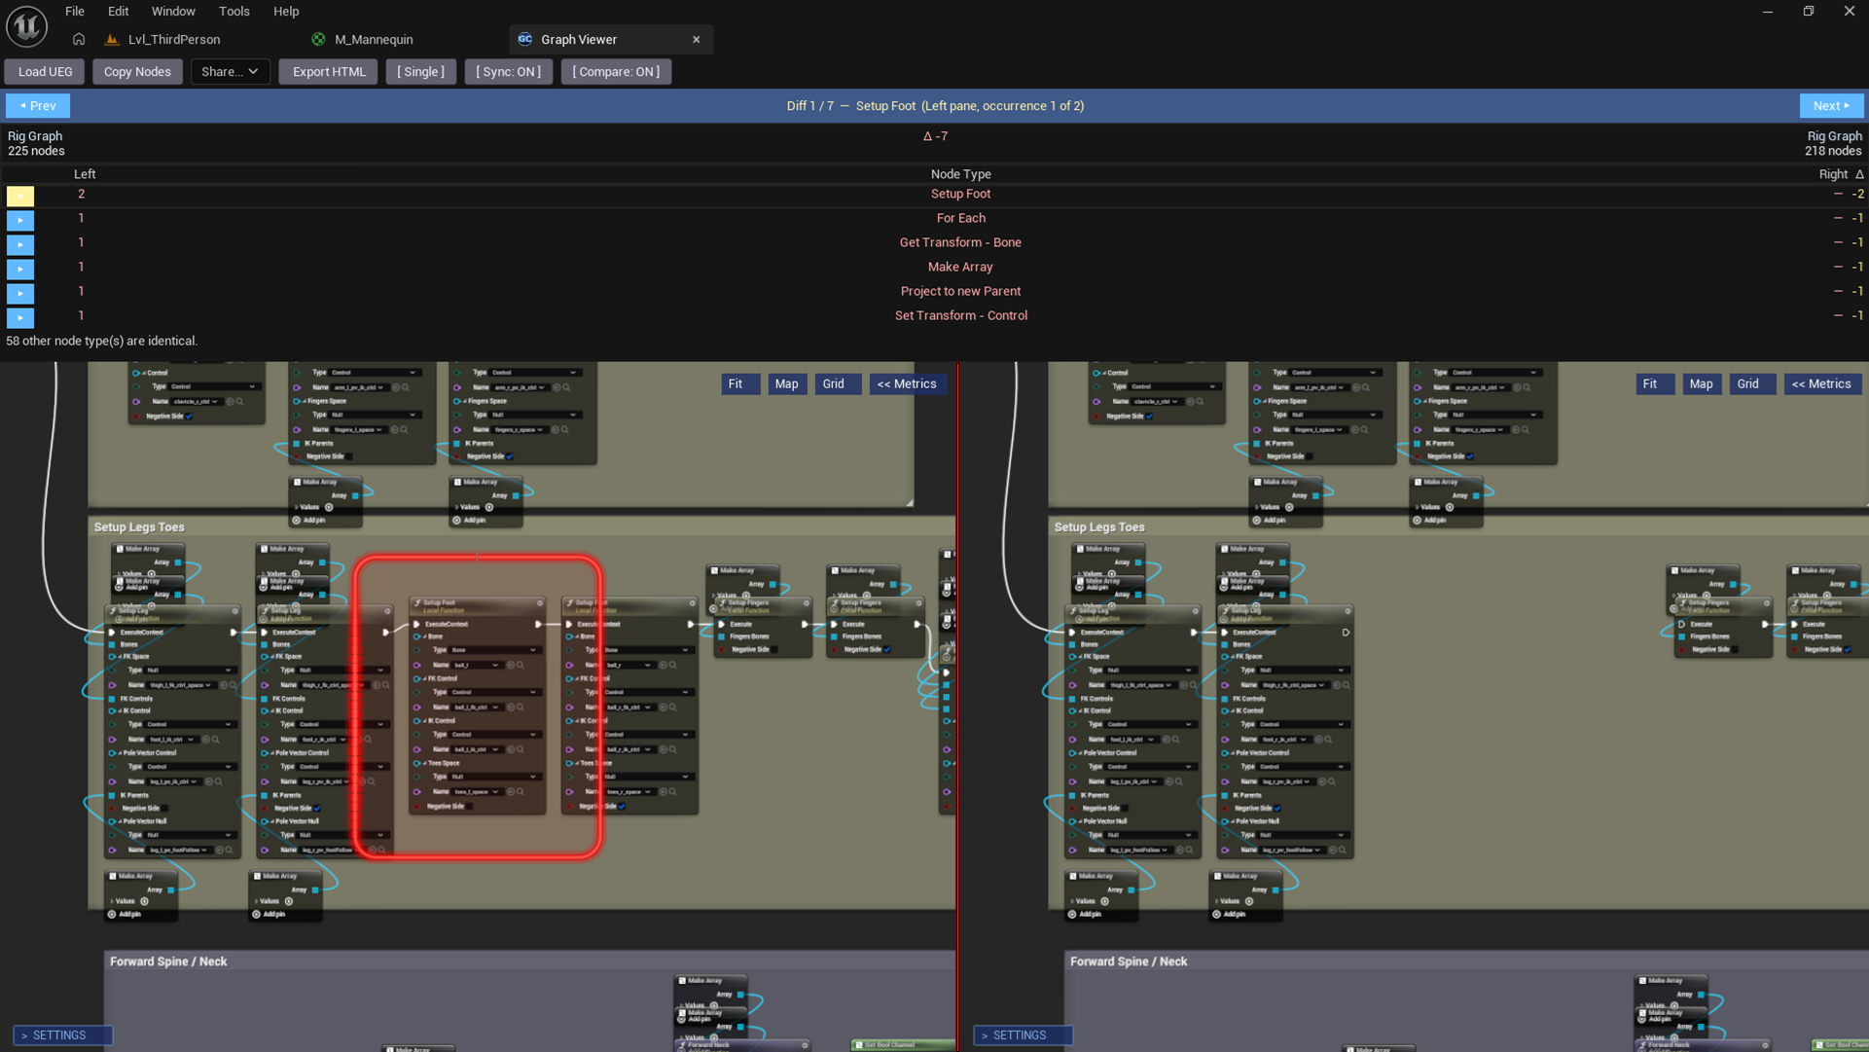Screen dimensions: 1869x1052
Task: Expand SETTINGS panel in the right pane
Action: 1023,1035
